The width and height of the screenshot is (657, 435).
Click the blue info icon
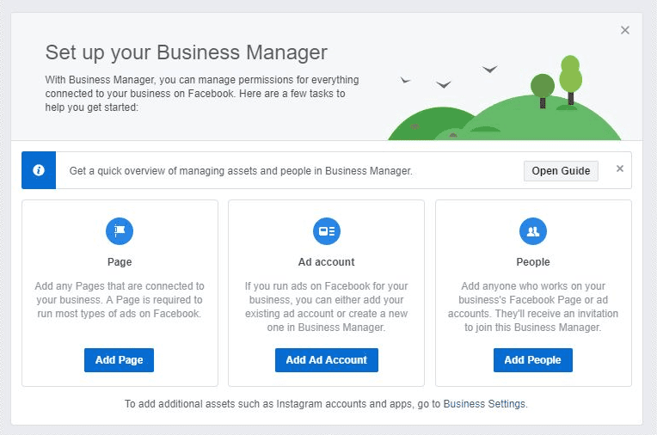[x=39, y=170]
